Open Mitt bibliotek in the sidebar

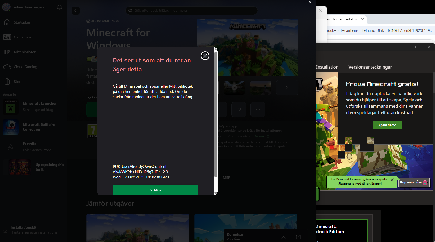point(33,52)
